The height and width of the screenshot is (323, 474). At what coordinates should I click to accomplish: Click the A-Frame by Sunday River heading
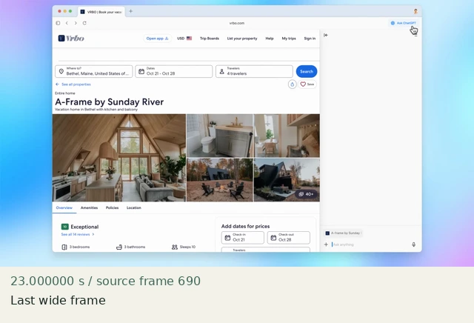pyautogui.click(x=110, y=102)
